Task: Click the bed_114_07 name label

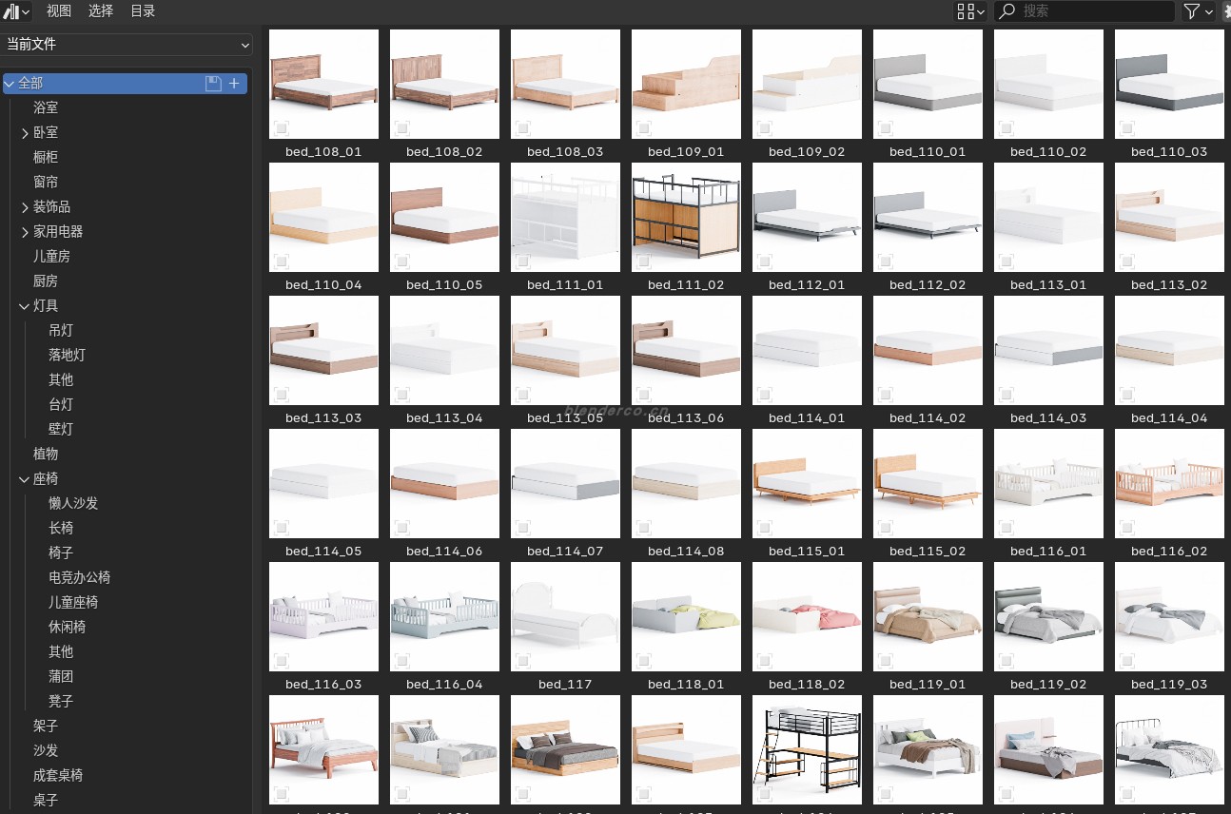Action: (x=565, y=552)
